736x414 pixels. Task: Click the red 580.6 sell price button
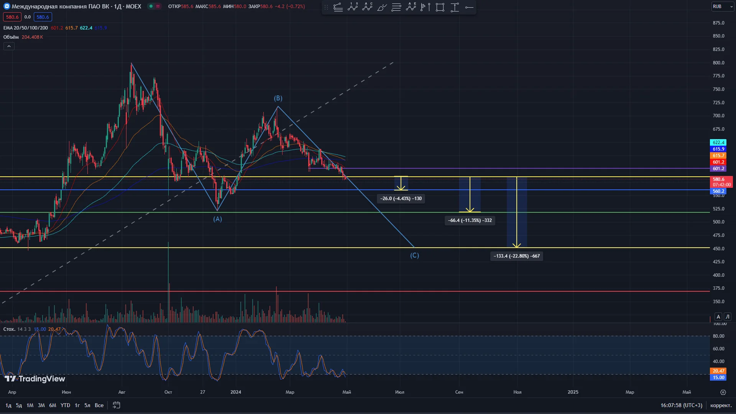click(x=12, y=17)
